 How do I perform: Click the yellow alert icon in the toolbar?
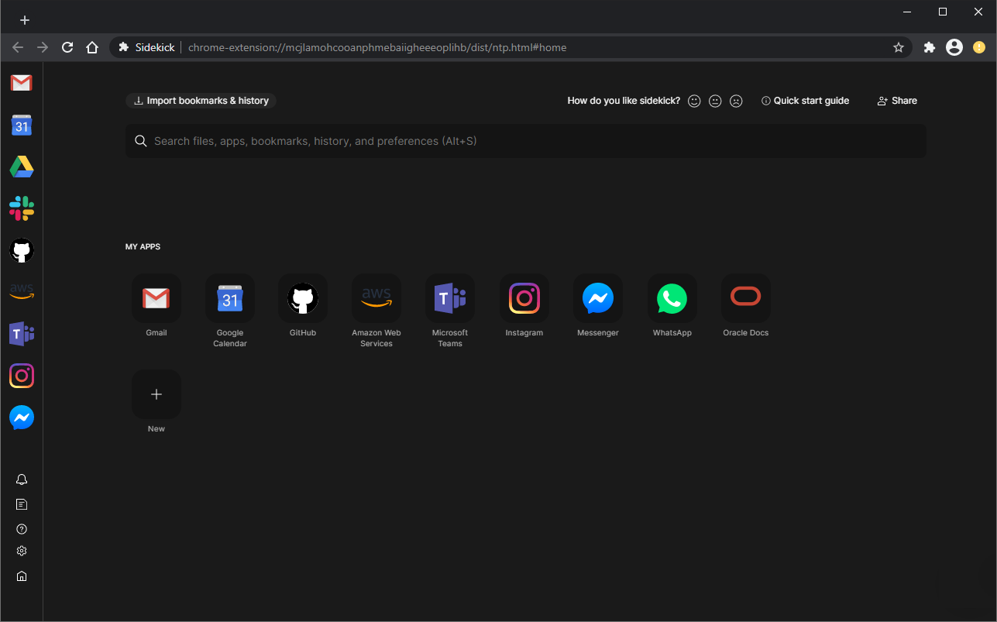[979, 47]
